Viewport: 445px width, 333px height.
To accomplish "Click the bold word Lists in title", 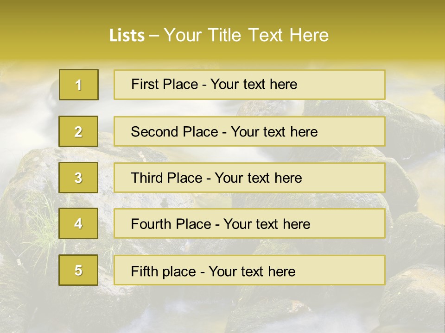I will coord(127,35).
